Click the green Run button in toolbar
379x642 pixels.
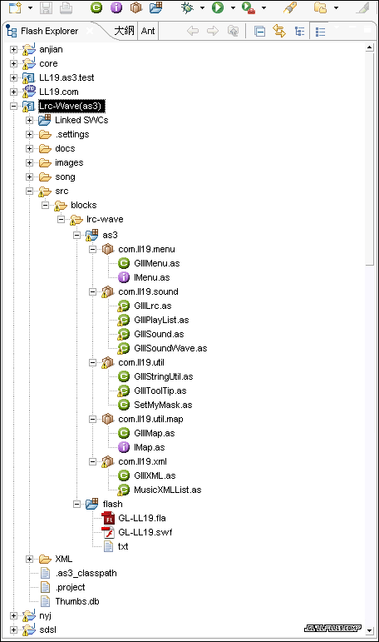point(218,7)
